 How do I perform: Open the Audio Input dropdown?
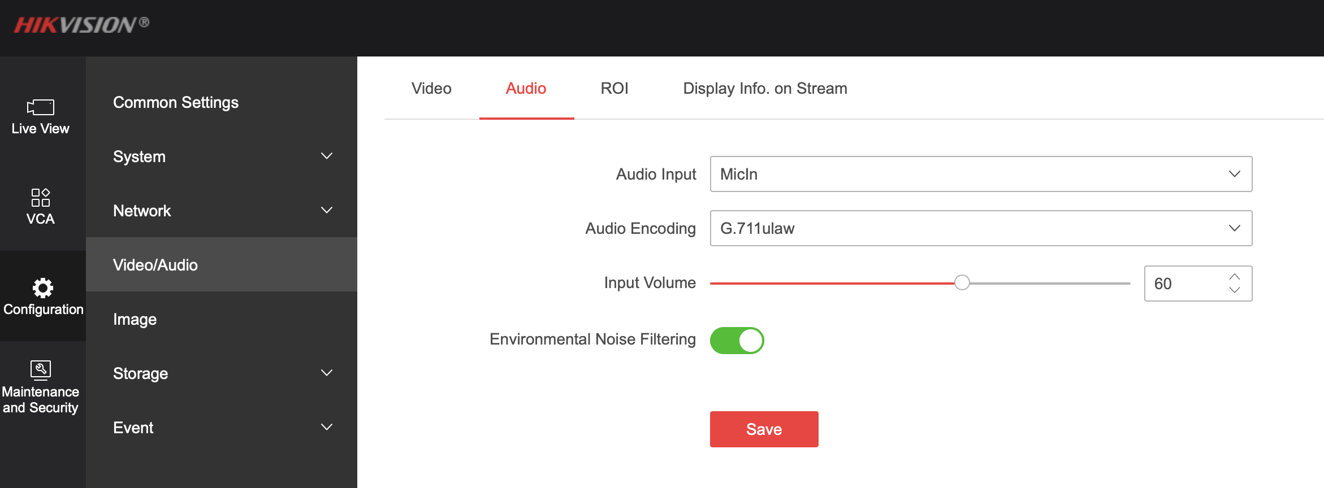point(981,174)
